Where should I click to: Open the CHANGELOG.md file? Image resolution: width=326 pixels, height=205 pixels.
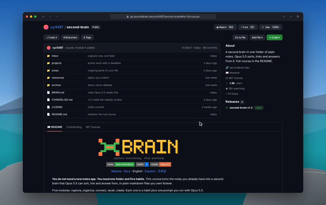pyautogui.click(x=62, y=100)
